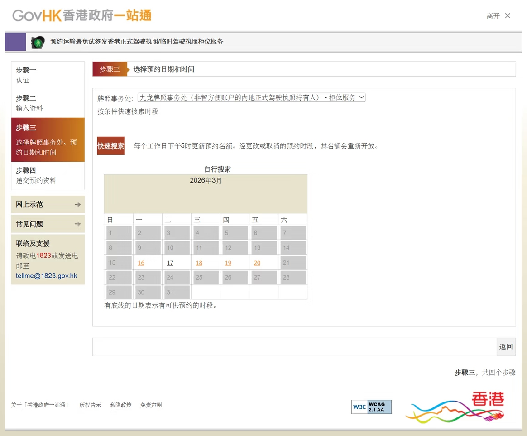
Task: Click the green emblem beside the service title
Action: coord(37,42)
